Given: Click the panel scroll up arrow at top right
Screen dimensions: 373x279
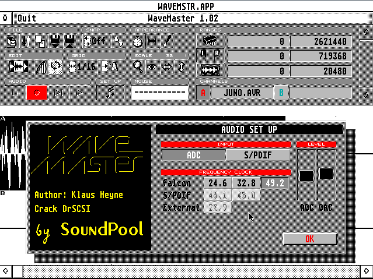Looking at the screenshot, I should coord(366,32).
